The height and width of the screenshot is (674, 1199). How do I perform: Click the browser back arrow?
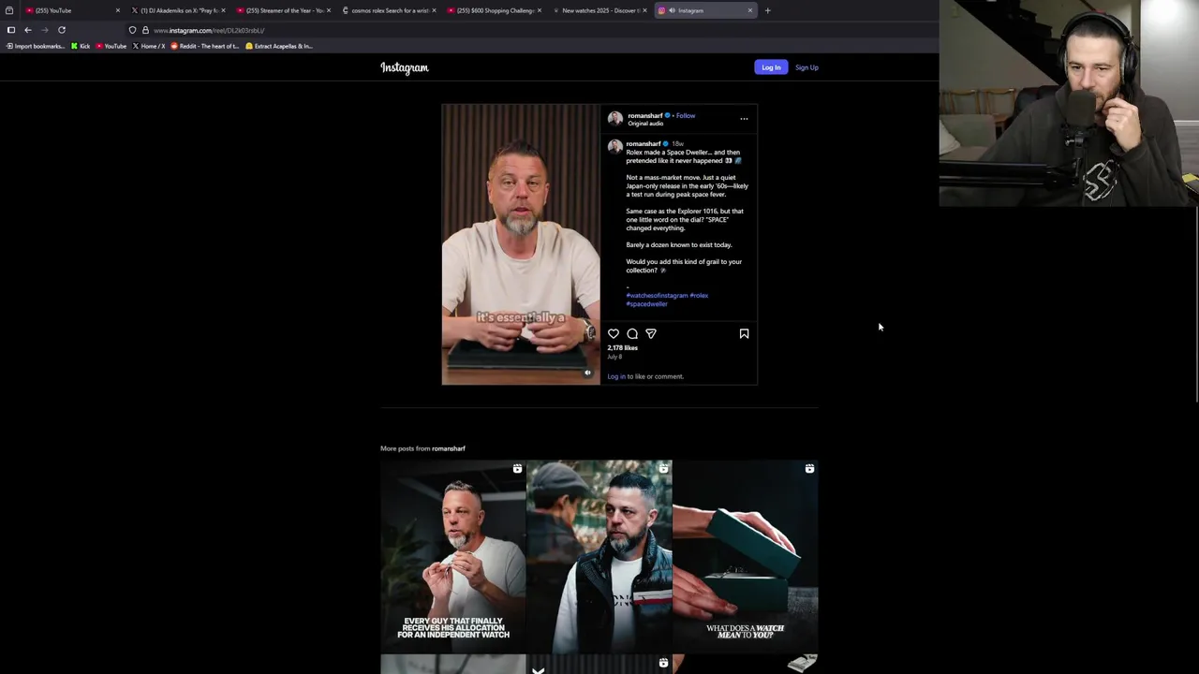(27, 30)
